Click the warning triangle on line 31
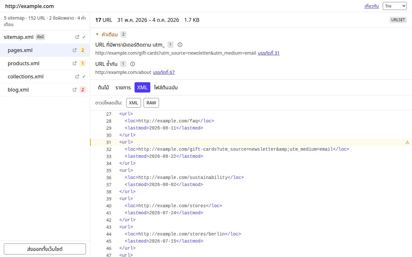Image resolution: width=412 pixels, height=257 pixels. coord(407,142)
